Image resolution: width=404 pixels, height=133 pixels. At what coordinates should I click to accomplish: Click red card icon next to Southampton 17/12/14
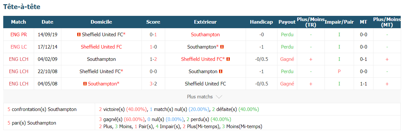coord(222,47)
